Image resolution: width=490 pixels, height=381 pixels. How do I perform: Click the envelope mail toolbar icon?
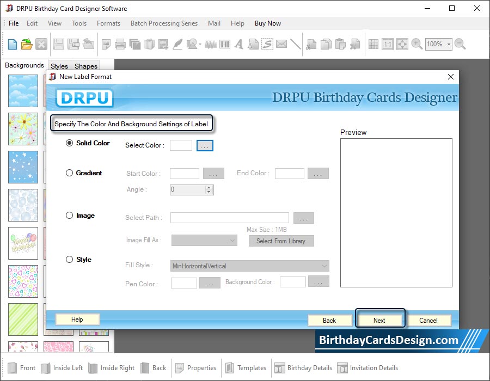pos(281,44)
